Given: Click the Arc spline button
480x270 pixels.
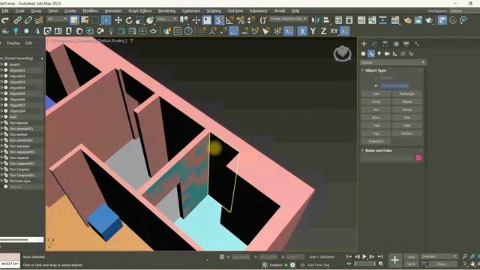Looking at the screenshot, I should (x=376, y=110).
